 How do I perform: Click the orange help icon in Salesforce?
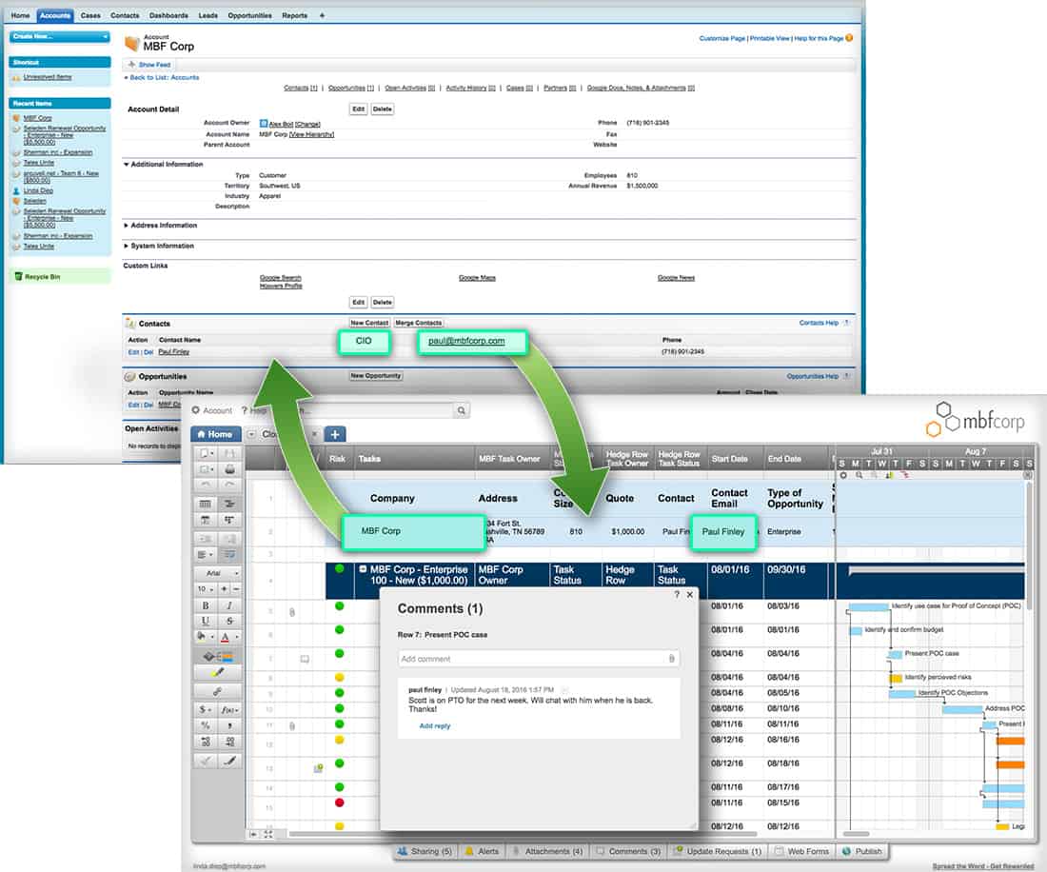click(849, 38)
